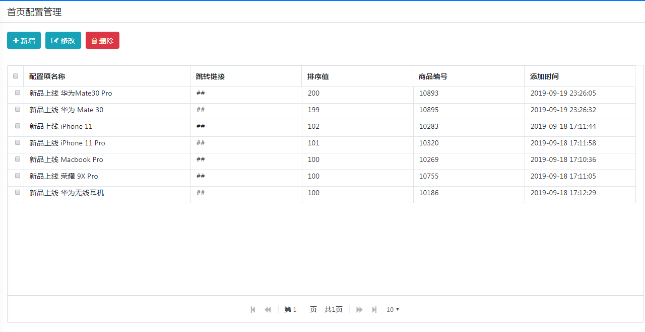Image resolution: width=645 pixels, height=332 pixels.
Task: Click the 首页配置管理 page title
Action: click(34, 12)
